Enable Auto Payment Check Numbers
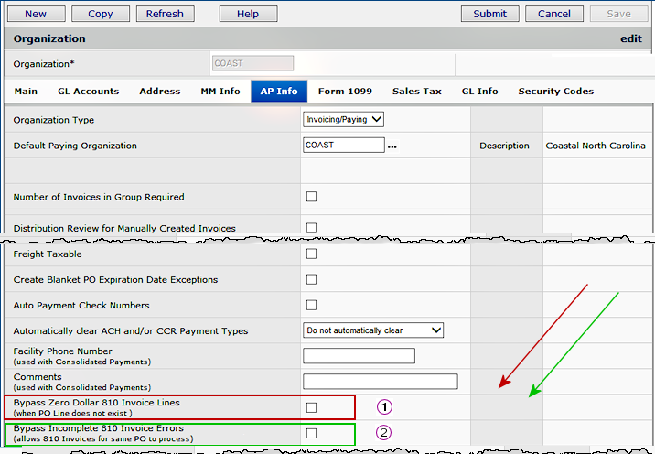Viewport: 655px width, 454px height. [311, 305]
